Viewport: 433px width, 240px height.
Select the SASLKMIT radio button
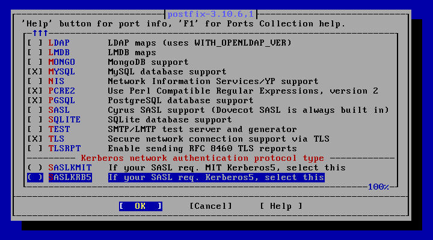pos(35,168)
